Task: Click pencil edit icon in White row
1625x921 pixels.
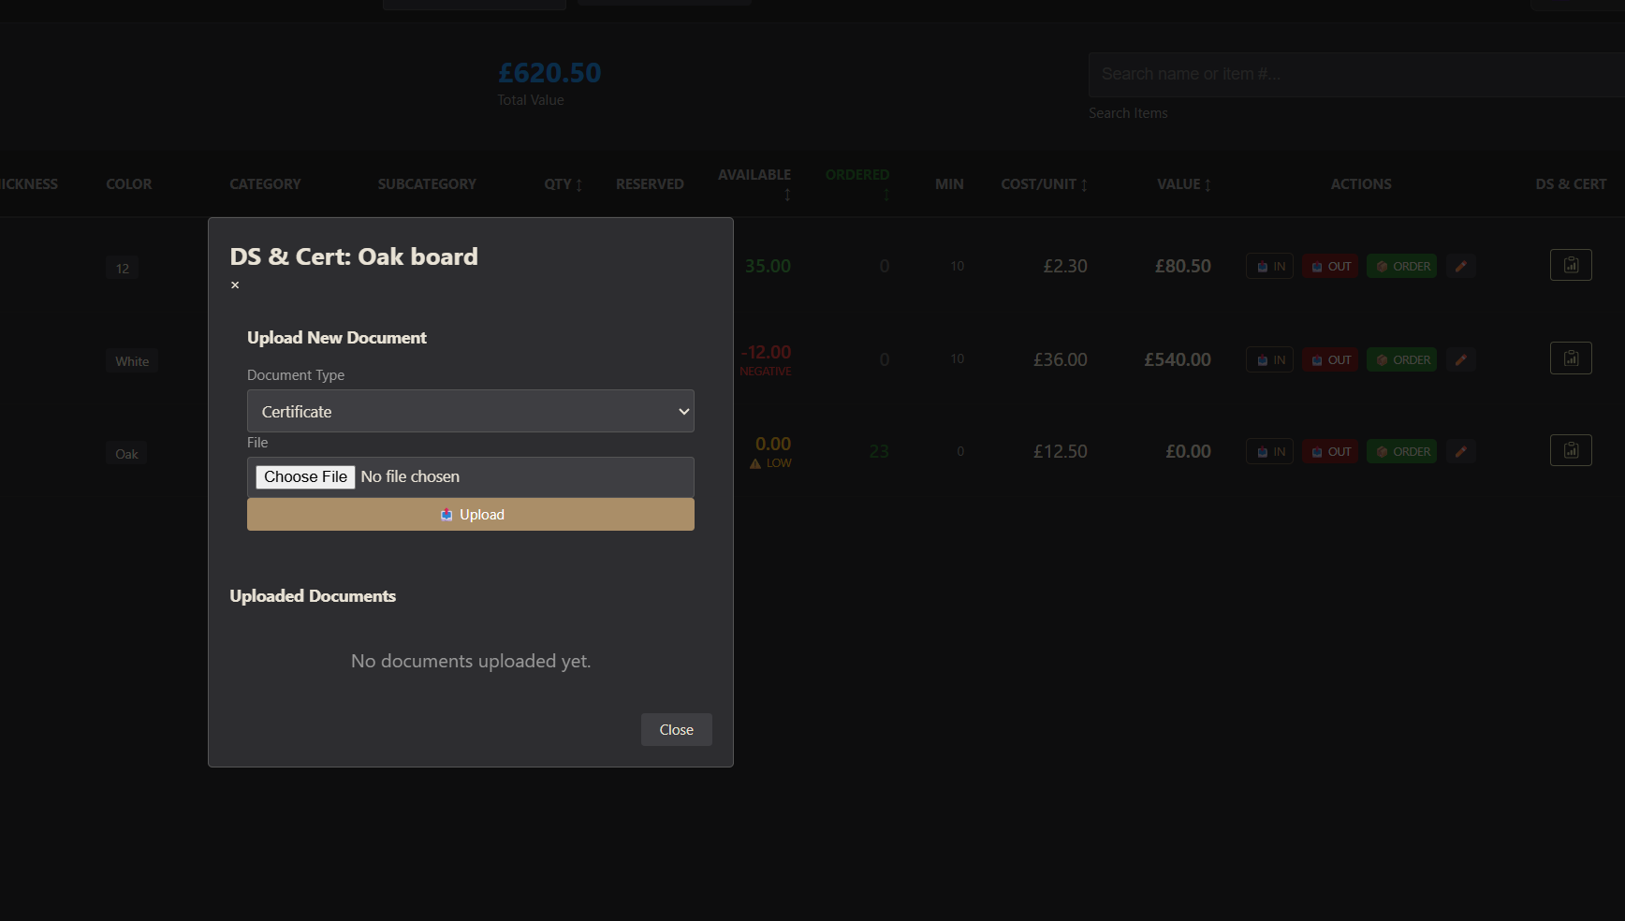Action: click(x=1460, y=360)
